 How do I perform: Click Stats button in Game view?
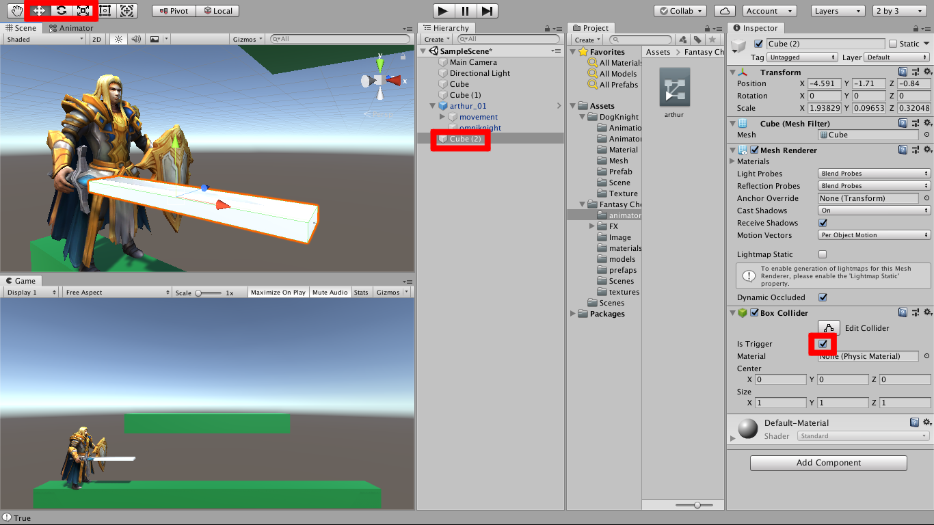click(361, 292)
